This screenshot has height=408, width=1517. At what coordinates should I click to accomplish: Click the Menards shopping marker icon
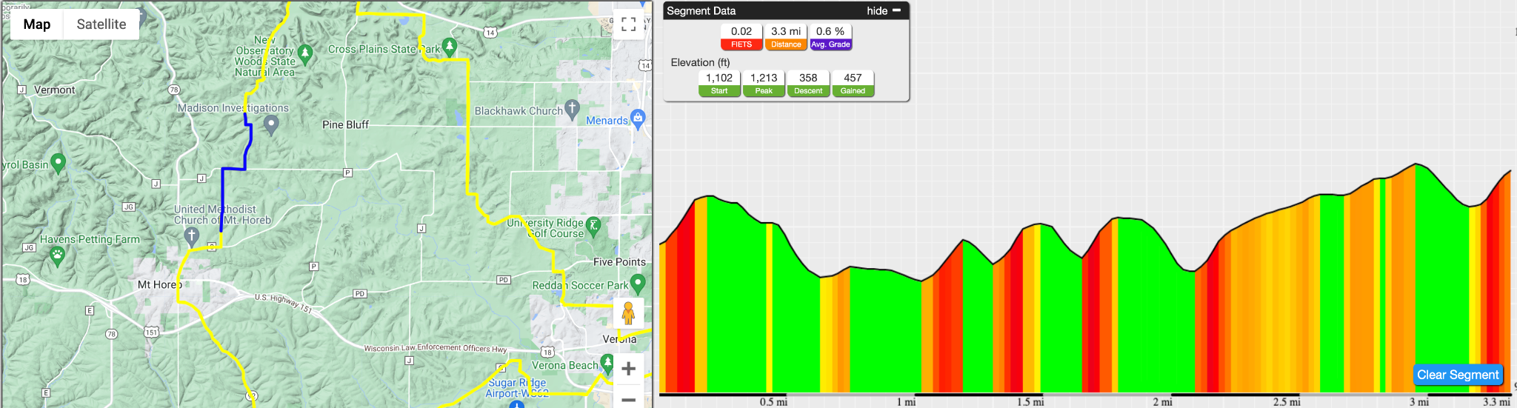[x=639, y=118]
